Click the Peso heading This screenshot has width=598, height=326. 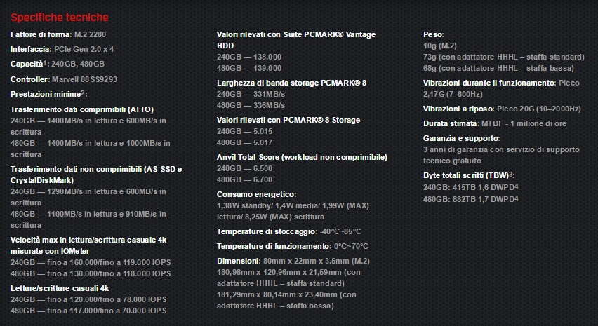433,34
